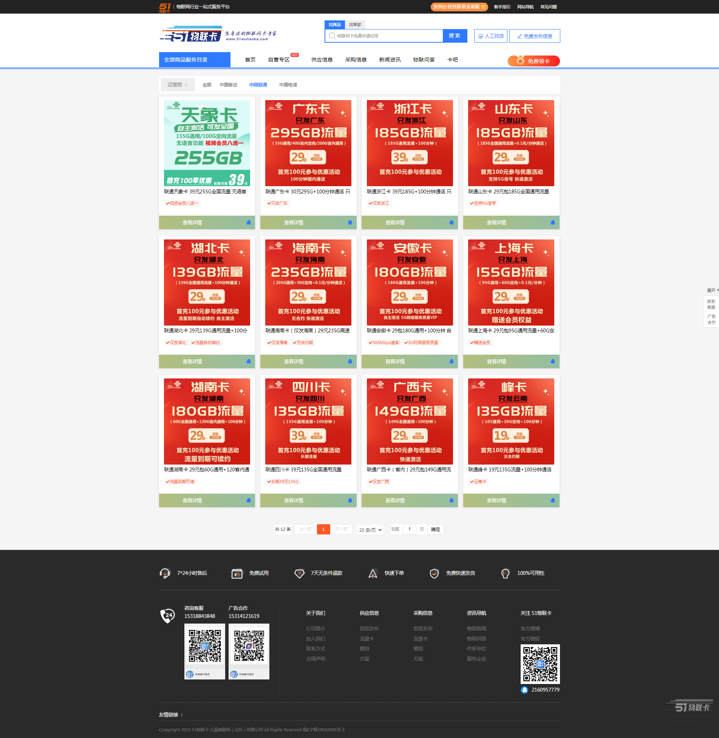Click the QQ icon on 联通上海卡 card
Viewport: 719px width, 738px height.
point(553,361)
